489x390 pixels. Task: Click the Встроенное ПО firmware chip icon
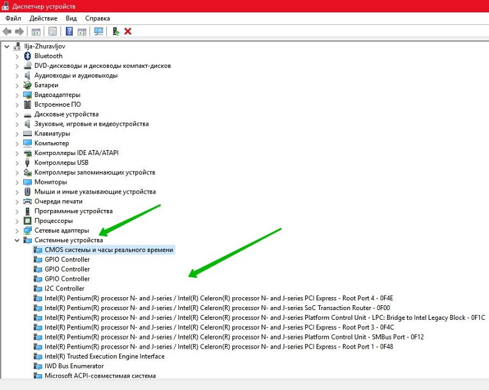click(x=28, y=104)
